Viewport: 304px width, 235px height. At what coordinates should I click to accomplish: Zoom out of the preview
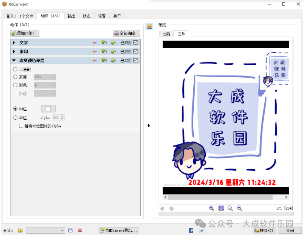coord(239,208)
